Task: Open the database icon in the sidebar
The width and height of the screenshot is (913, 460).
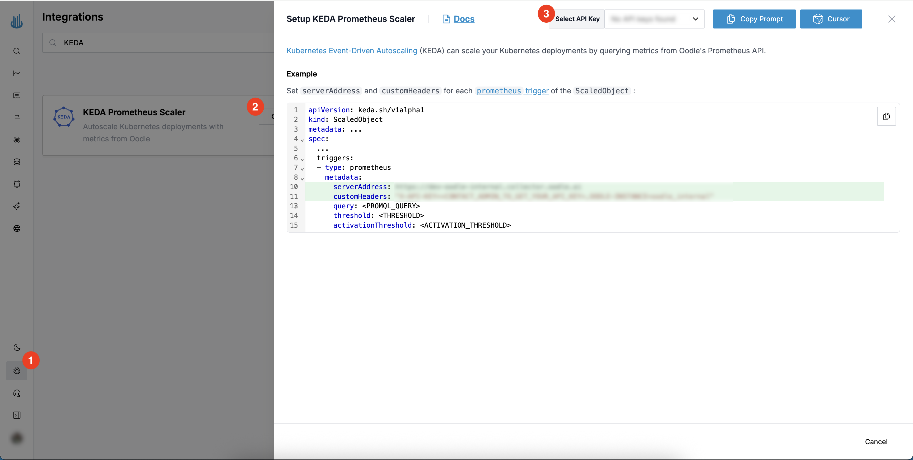Action: pyautogui.click(x=17, y=162)
